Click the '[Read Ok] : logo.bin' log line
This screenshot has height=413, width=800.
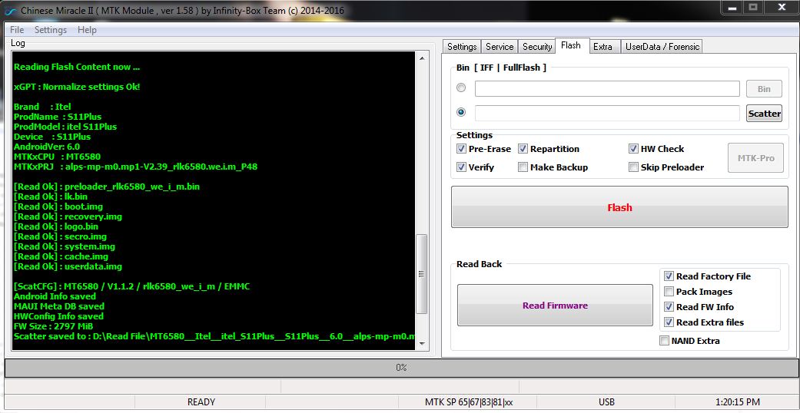point(56,226)
